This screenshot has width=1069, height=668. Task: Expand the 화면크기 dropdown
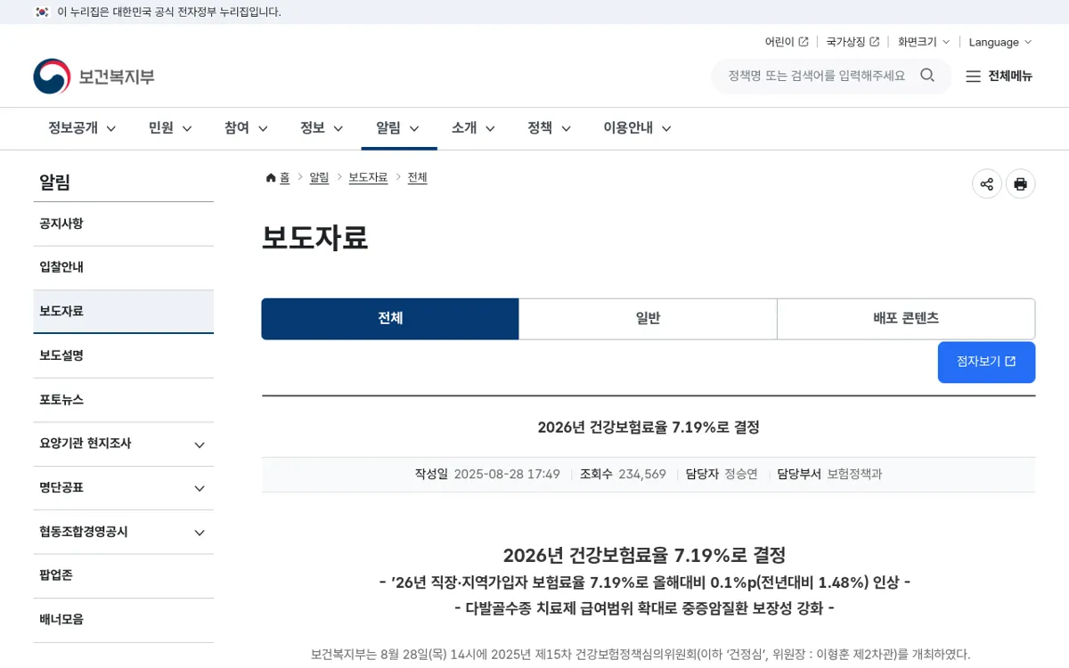pyautogui.click(x=924, y=42)
